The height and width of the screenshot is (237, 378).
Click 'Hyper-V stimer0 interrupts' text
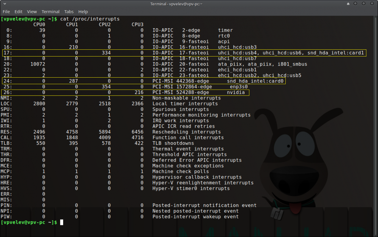(x=191, y=188)
